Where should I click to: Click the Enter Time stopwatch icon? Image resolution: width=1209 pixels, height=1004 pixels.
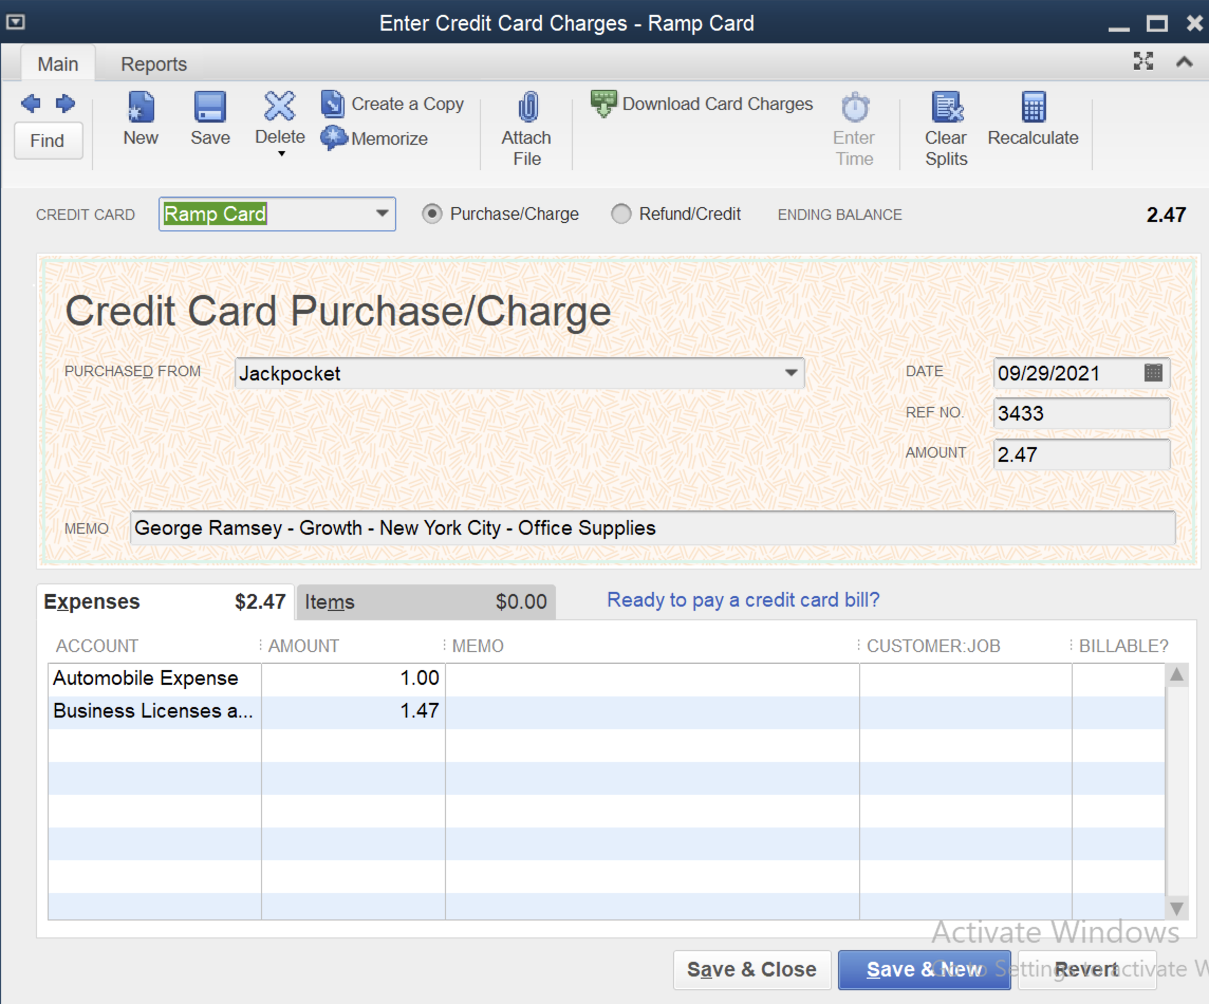point(855,107)
